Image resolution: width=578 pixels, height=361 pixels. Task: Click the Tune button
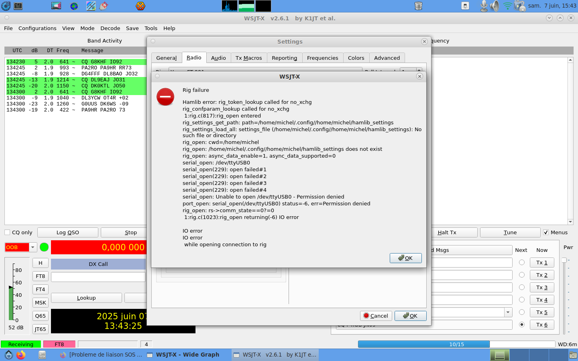[510, 232]
